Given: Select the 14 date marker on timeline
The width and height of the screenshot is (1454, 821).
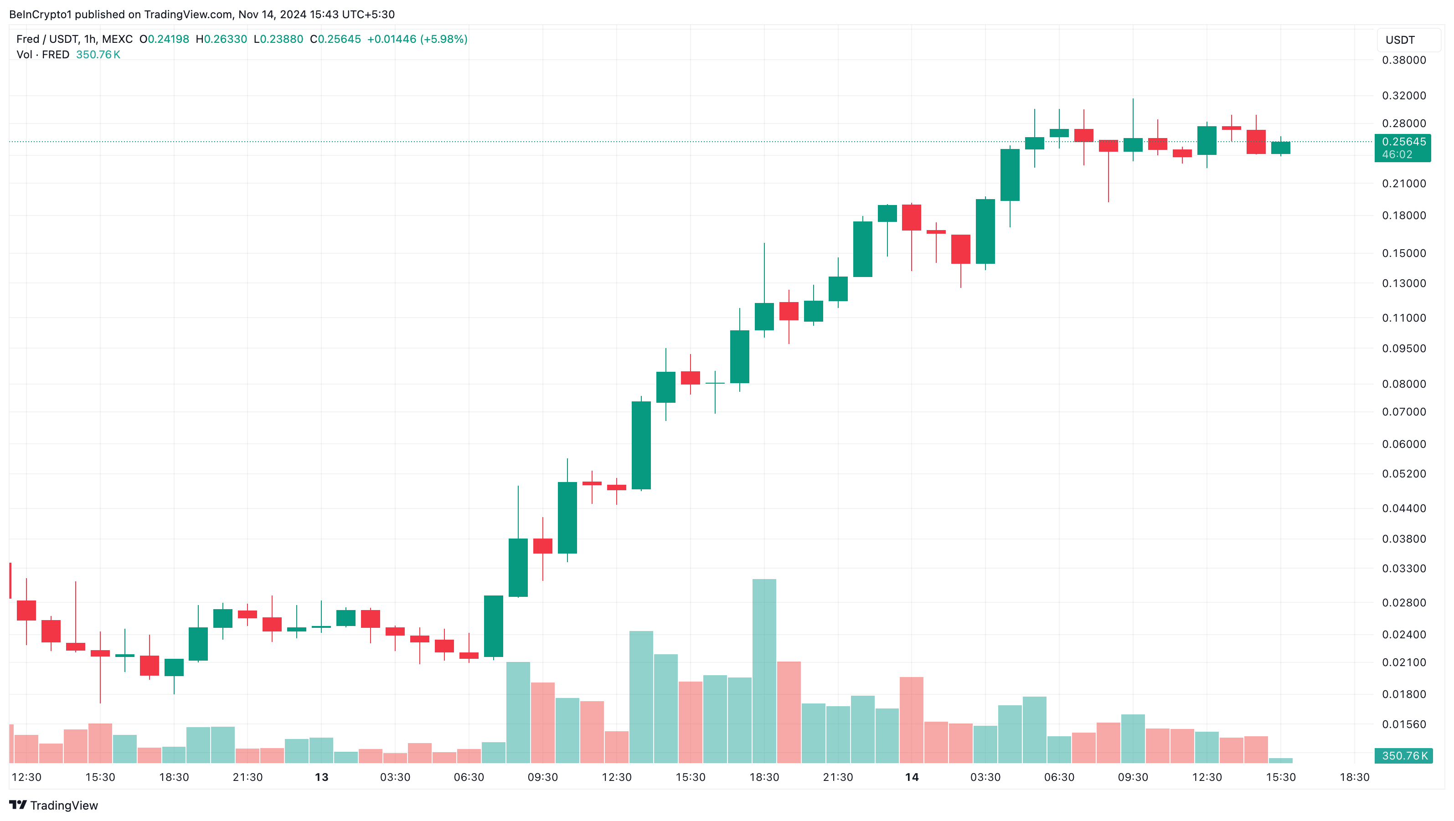Looking at the screenshot, I should click(x=912, y=777).
